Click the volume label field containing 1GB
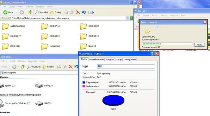 pos(126,66)
